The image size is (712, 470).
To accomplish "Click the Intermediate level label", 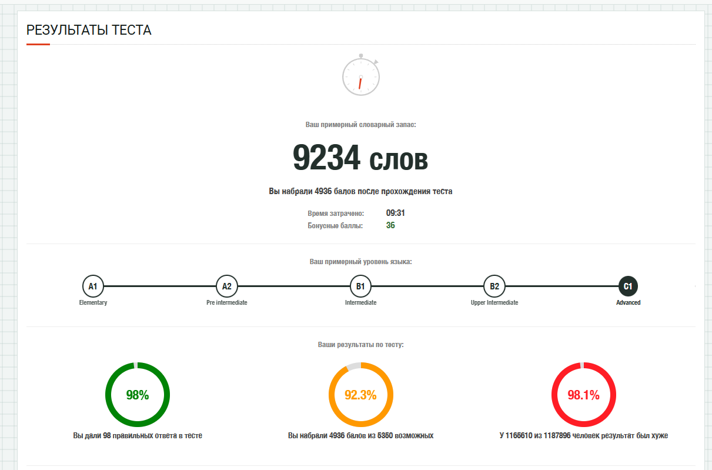I will (x=360, y=302).
